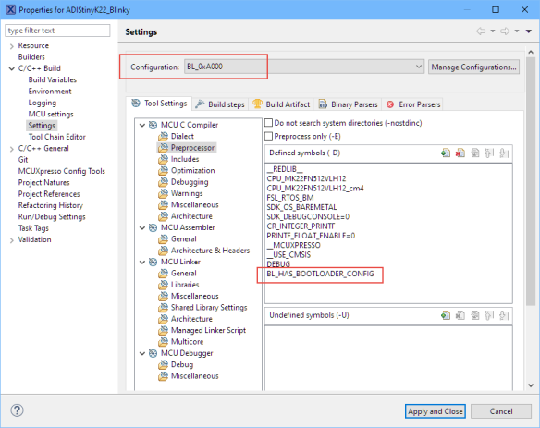Open the help question mark icon
Image resolution: width=540 pixels, height=428 pixels.
pos(17,410)
